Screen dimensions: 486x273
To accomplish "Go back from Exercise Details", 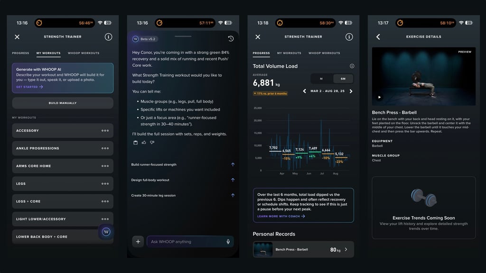I will pyautogui.click(x=378, y=37).
